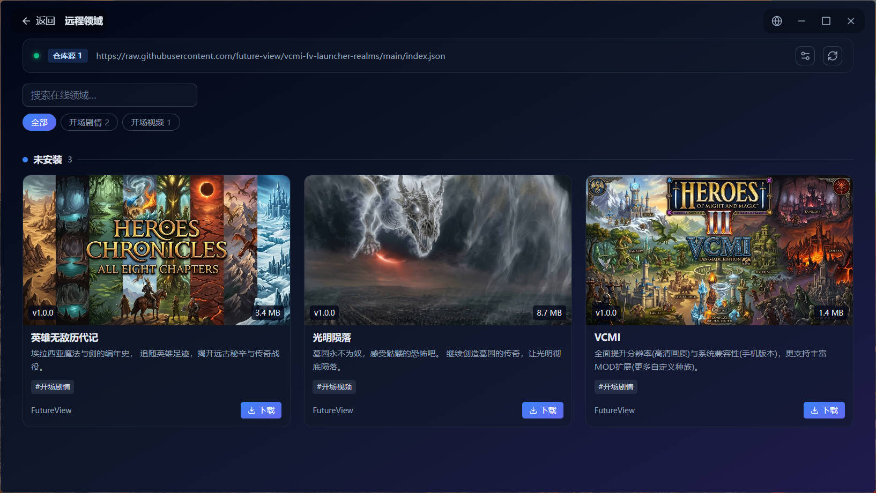
Task: Click FutureView author under 光明陨落
Action: [x=333, y=410]
